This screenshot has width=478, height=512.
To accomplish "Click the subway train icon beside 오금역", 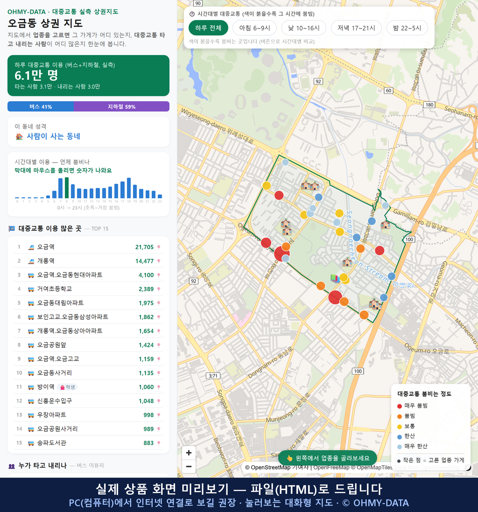I will pyautogui.click(x=31, y=247).
